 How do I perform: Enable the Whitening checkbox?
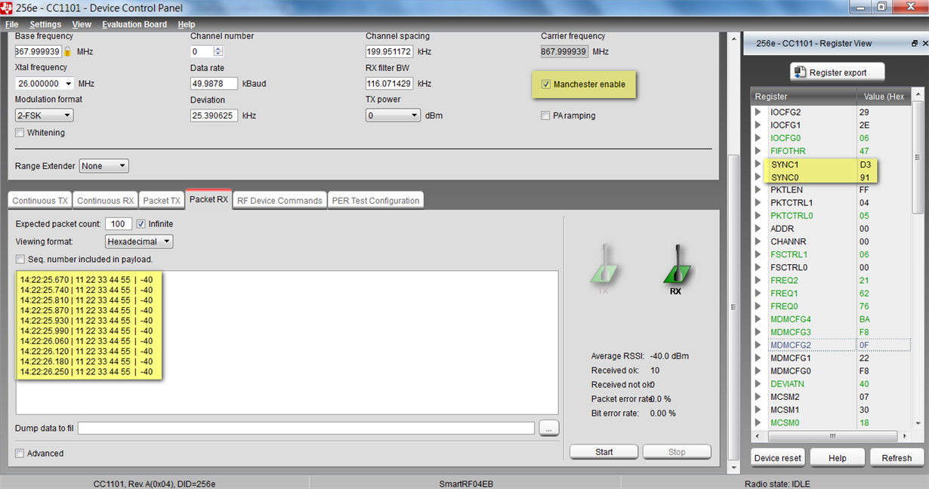pos(20,133)
